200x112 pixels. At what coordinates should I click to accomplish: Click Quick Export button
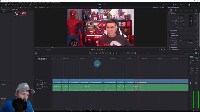point(167,5)
